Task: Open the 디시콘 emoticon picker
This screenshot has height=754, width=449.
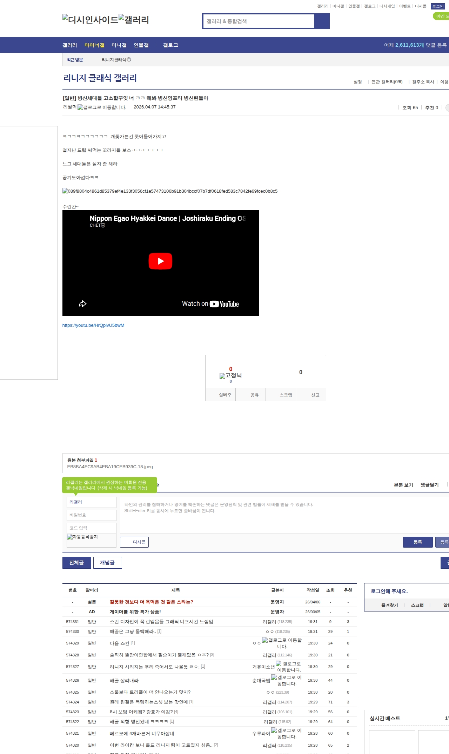Action: 134,542
